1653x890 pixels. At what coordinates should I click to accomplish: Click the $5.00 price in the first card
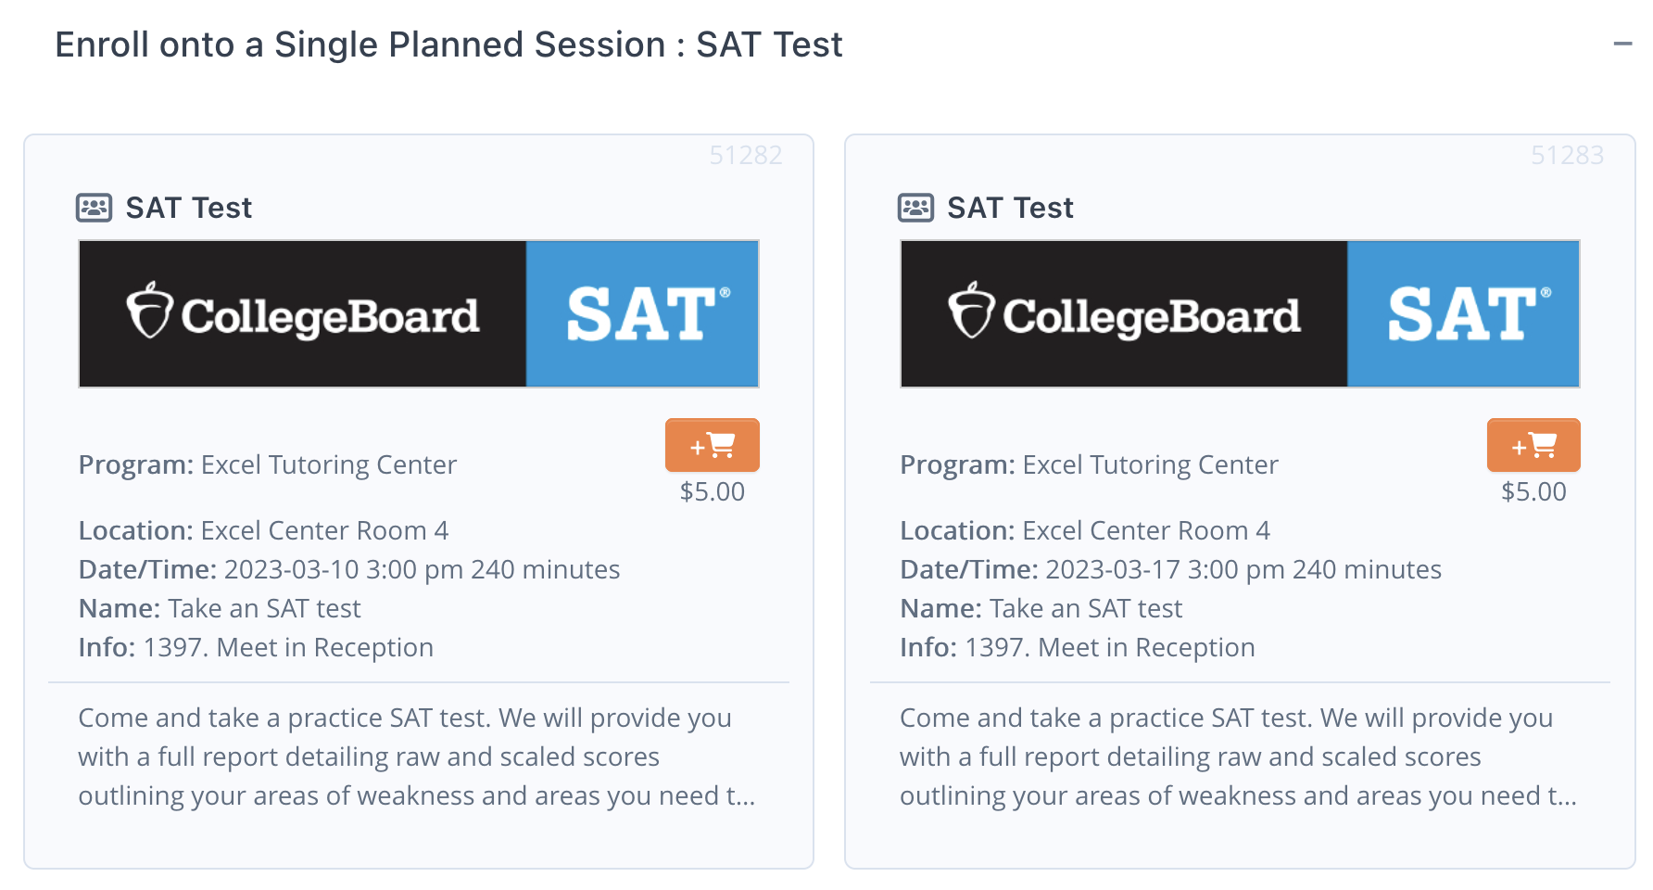point(712,491)
